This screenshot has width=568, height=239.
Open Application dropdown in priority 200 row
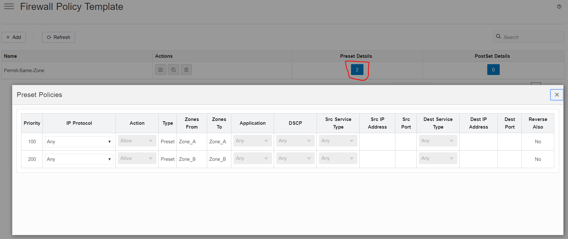pos(252,158)
